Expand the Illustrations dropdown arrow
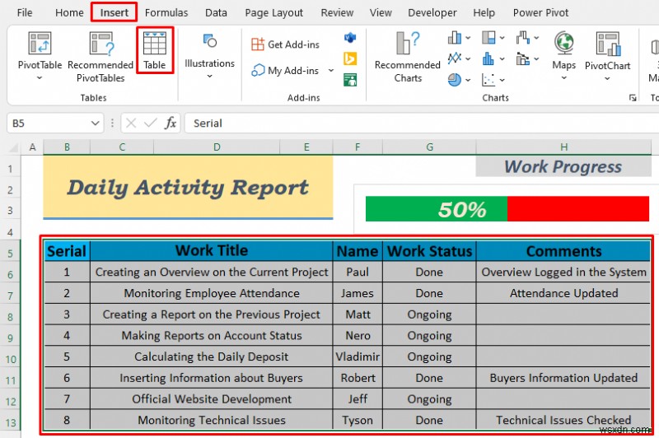The image size is (659, 438). click(209, 76)
